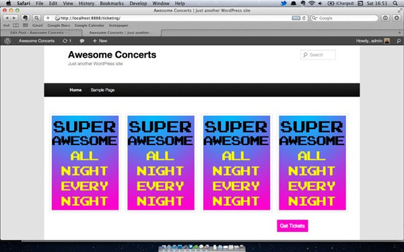Click the WordPress logo in admin bar
The width and height of the screenshot is (404, 252).
point(7,41)
